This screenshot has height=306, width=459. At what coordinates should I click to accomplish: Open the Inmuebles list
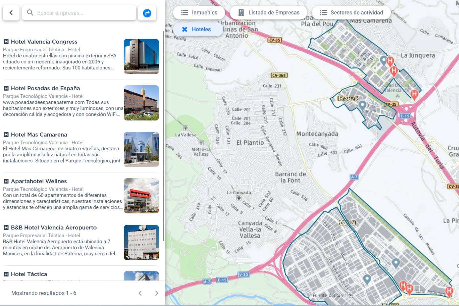click(x=199, y=13)
